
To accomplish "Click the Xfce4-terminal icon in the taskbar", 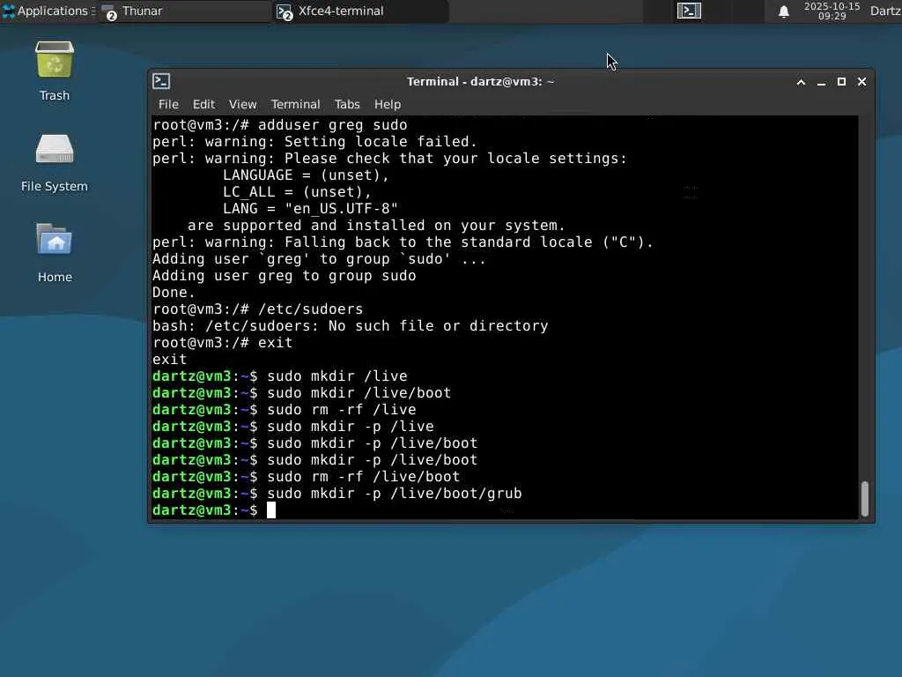I will (285, 11).
